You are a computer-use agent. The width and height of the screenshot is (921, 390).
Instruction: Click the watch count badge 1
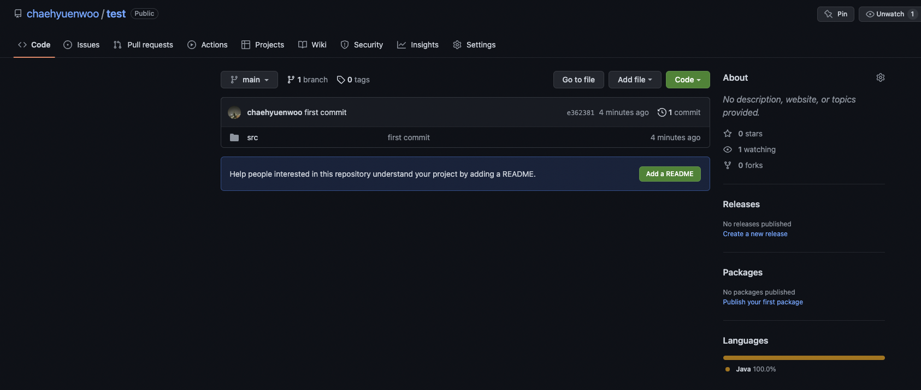pos(912,14)
